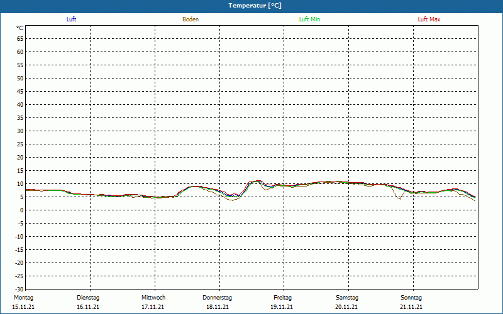This screenshot has height=314, width=503.
Task: Click the 17.11.21 date label
Action: tap(153, 307)
